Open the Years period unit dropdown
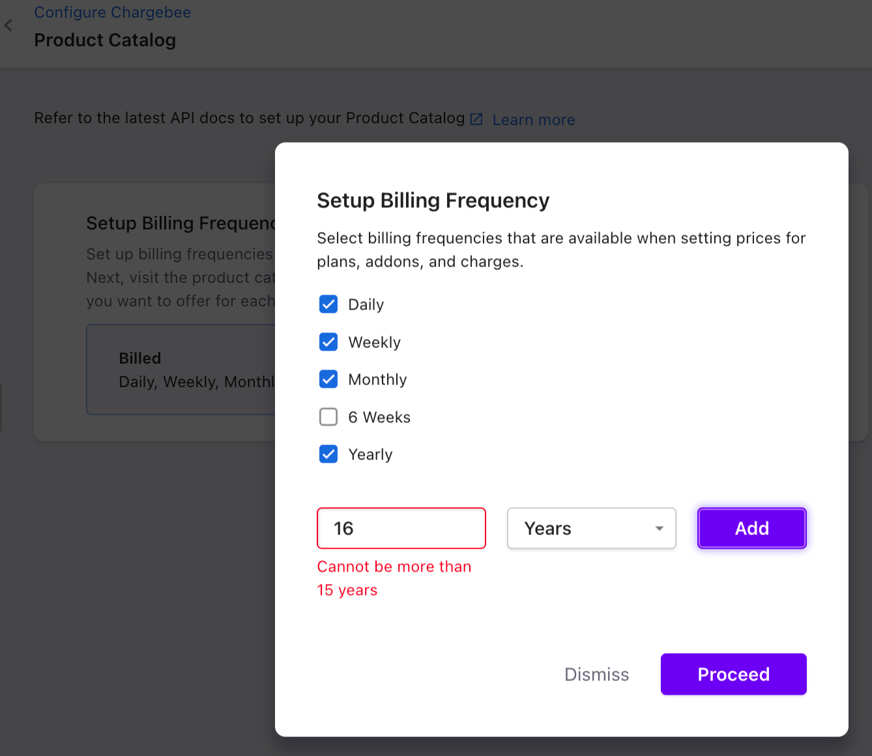Image resolution: width=872 pixels, height=756 pixels. (590, 529)
